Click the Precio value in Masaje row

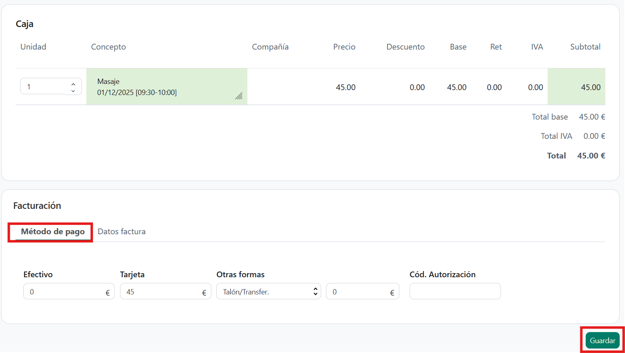(345, 87)
